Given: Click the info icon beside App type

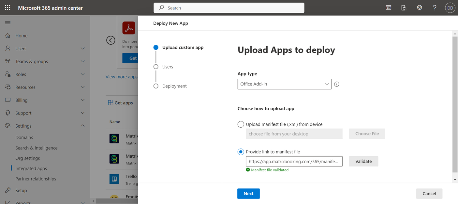Looking at the screenshot, I should coord(337,84).
